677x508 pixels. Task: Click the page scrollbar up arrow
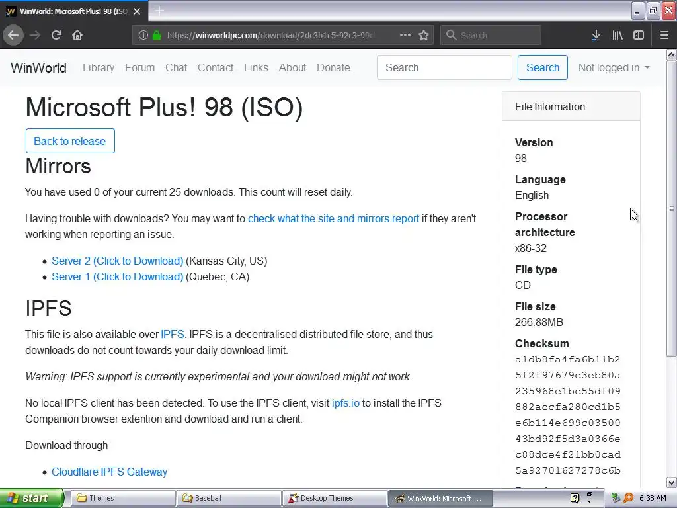(671, 54)
